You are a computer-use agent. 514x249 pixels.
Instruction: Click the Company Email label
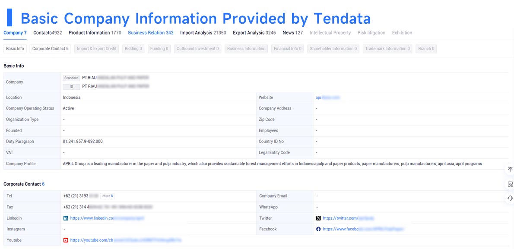(273, 196)
